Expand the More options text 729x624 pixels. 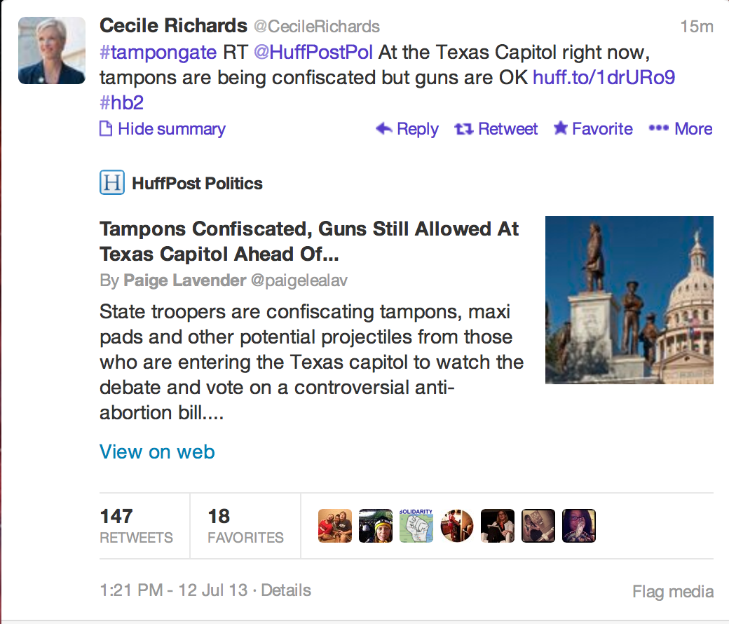click(x=693, y=129)
